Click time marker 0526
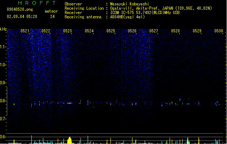 coord(132,31)
